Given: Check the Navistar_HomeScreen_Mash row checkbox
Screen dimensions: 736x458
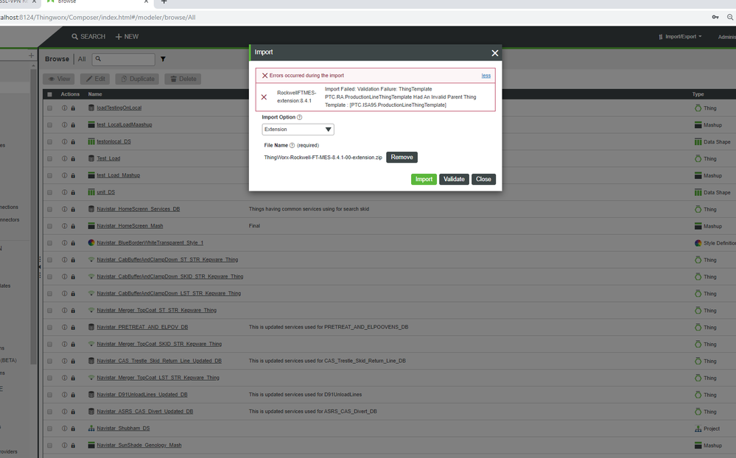Looking at the screenshot, I should [50, 226].
